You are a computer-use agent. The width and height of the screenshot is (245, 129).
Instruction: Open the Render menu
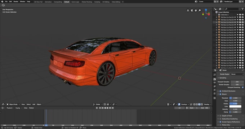tap(16, 1)
